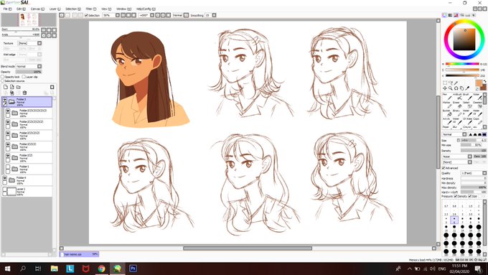This screenshot has height=275, width=488.
Task: Open the Edit menu
Action: 21,9
